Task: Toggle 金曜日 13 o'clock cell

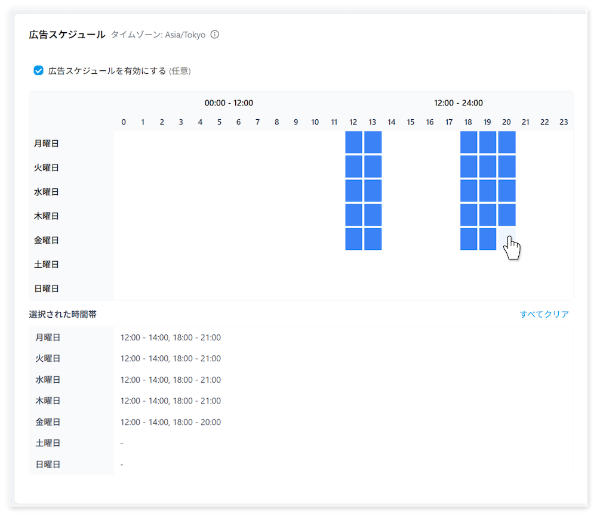Action: coord(373,239)
